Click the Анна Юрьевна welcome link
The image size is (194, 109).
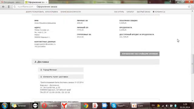[52, 12]
